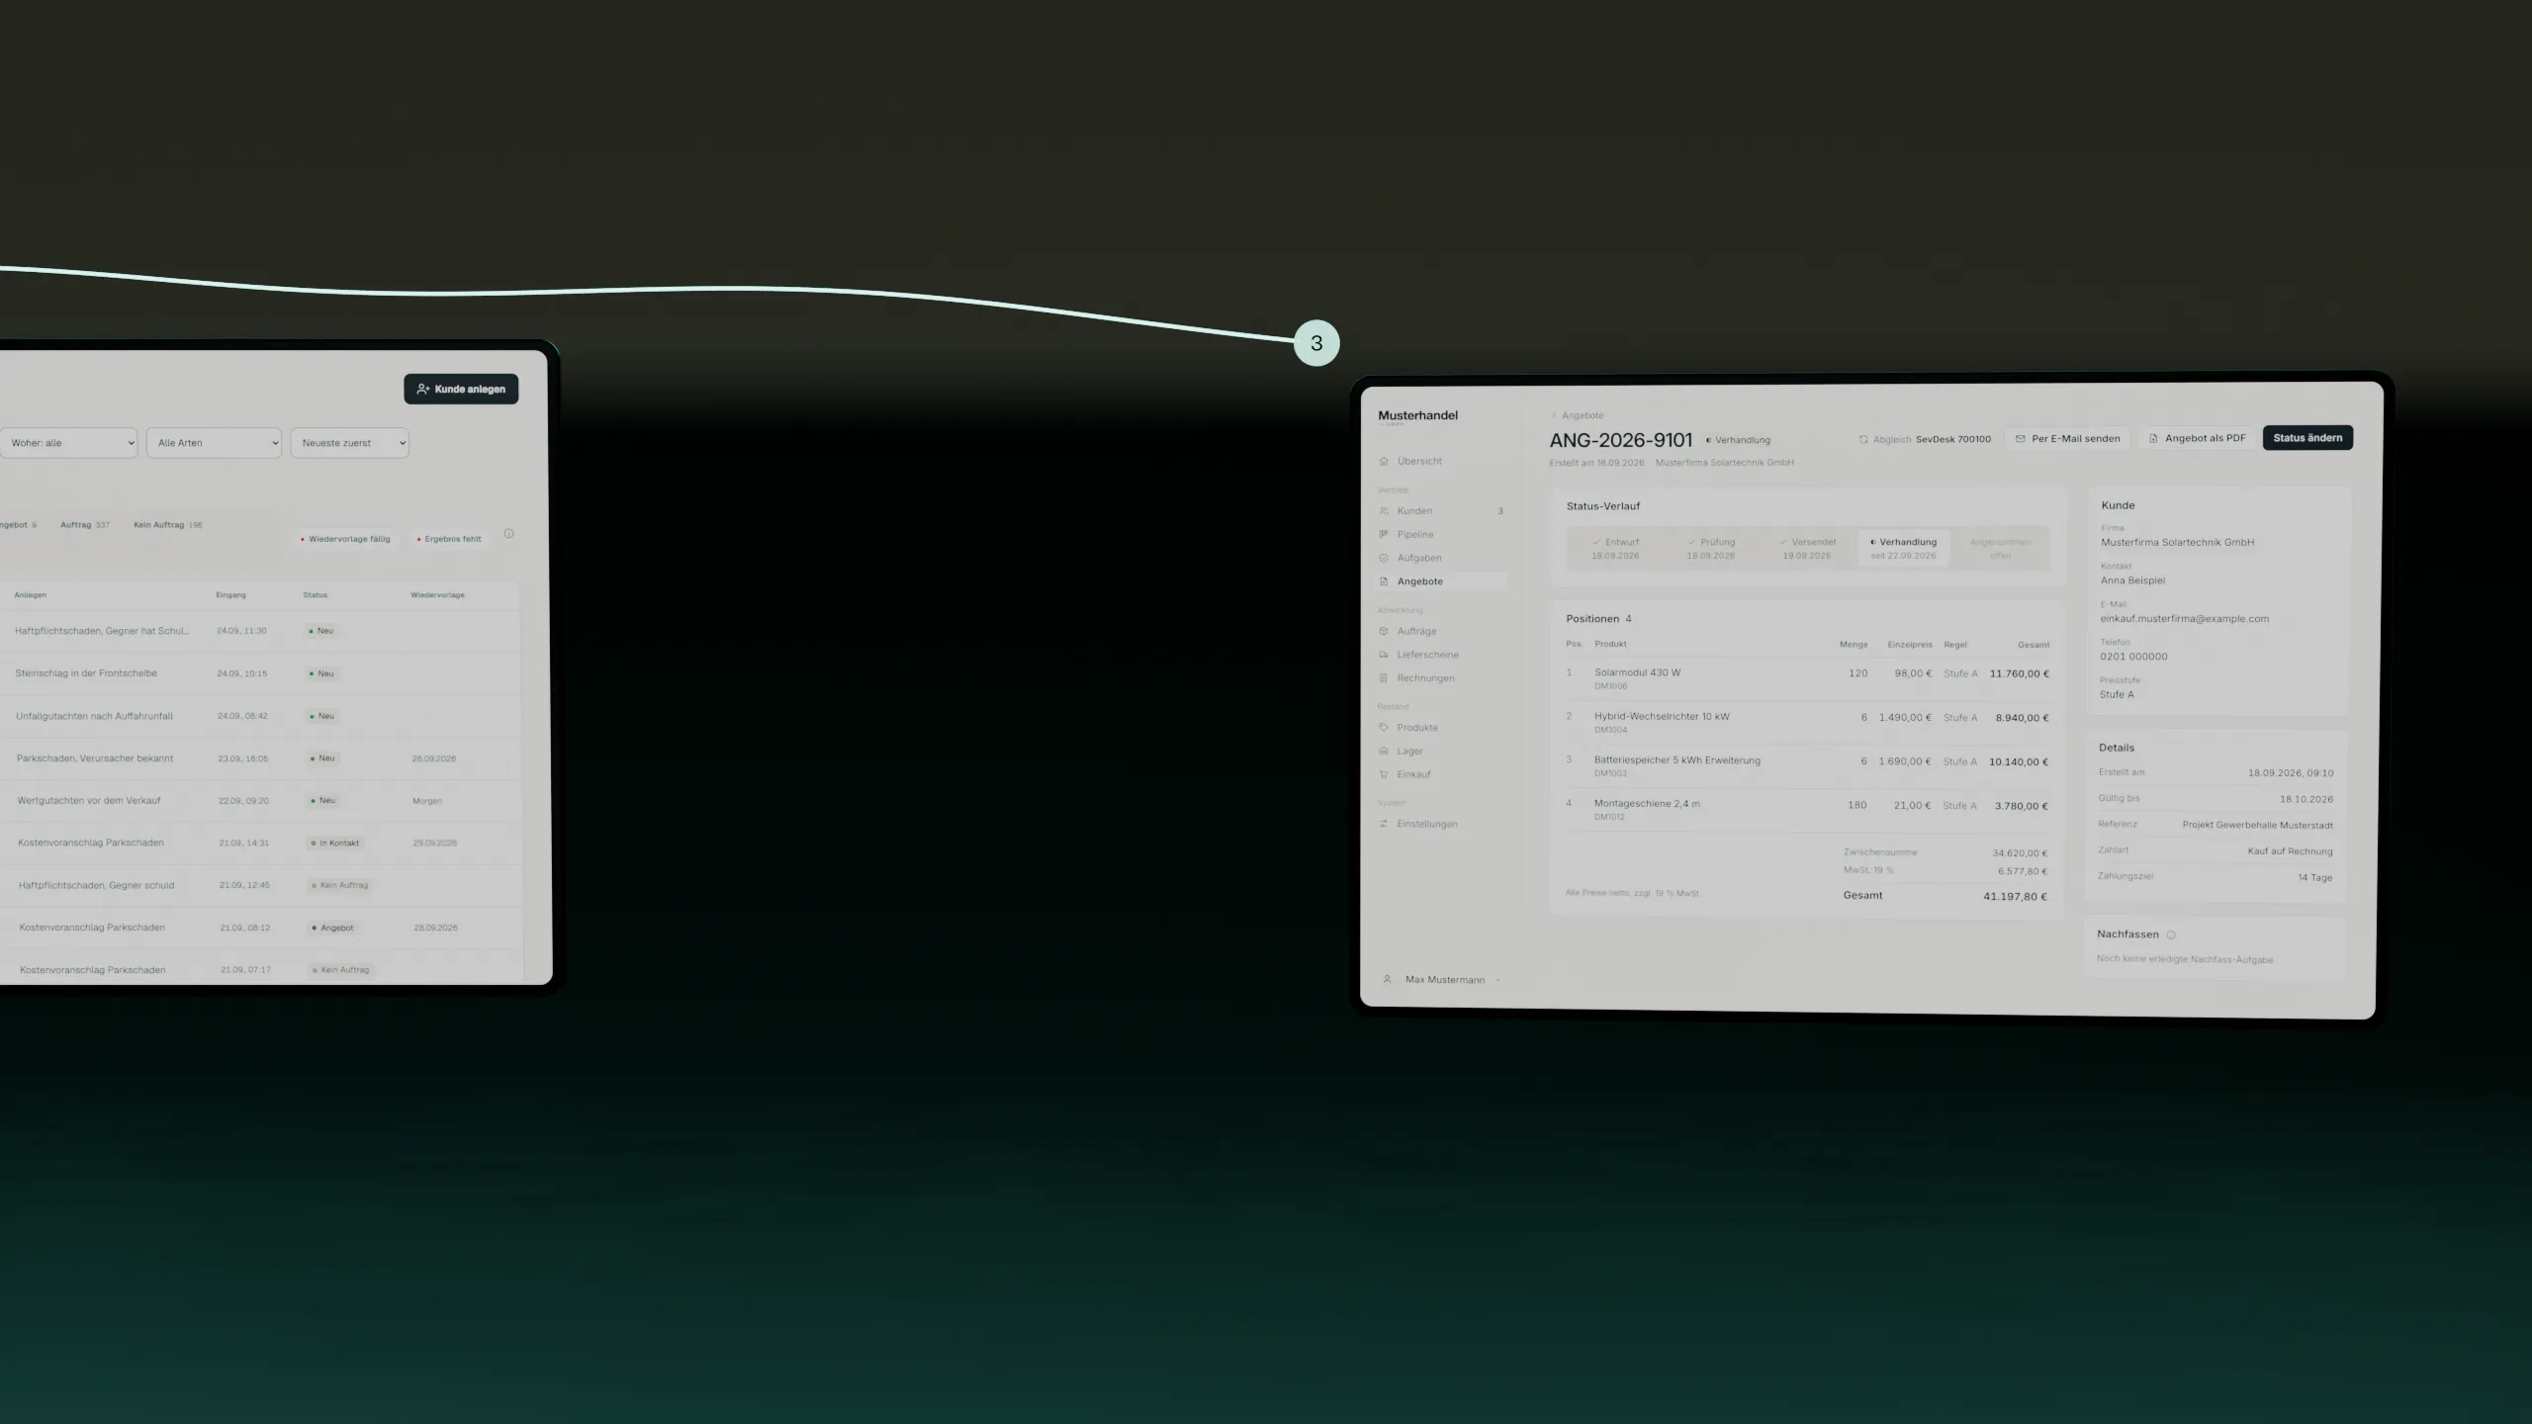2532x1424 pixels.
Task: Open Kunden people icon in Musterhandel sidebar
Action: tap(1384, 511)
